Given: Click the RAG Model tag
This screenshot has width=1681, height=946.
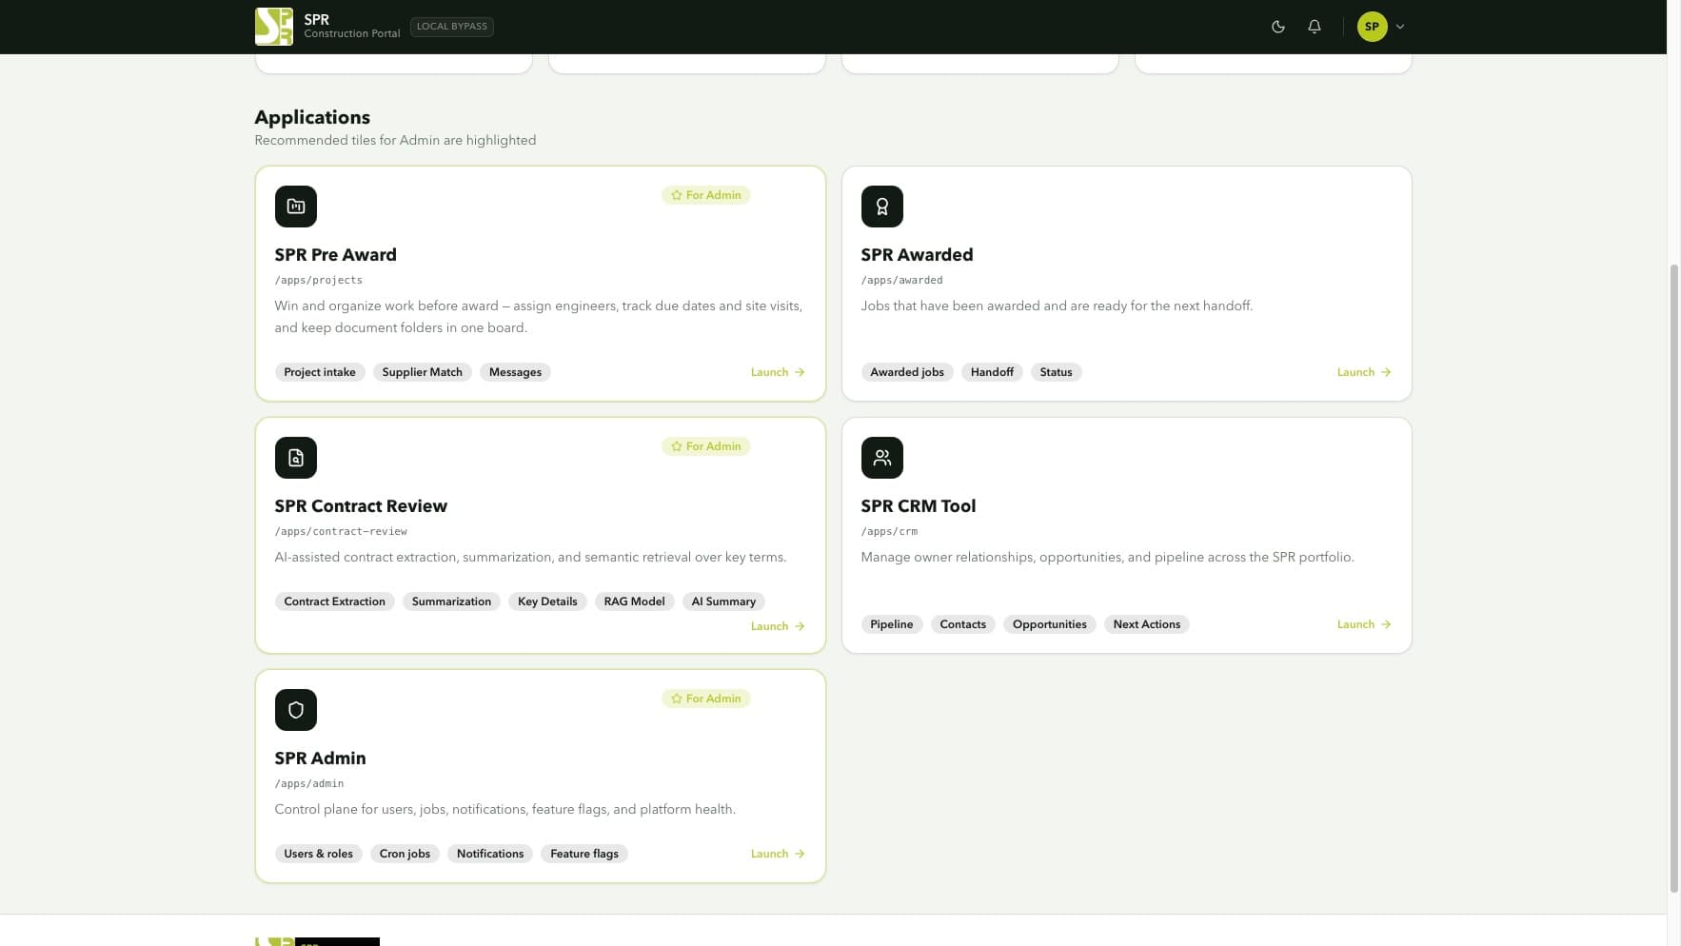Looking at the screenshot, I should coord(634,601).
